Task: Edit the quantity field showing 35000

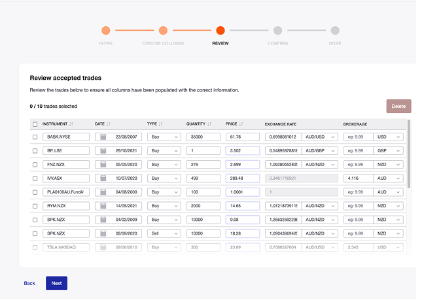Action: pos(203,137)
